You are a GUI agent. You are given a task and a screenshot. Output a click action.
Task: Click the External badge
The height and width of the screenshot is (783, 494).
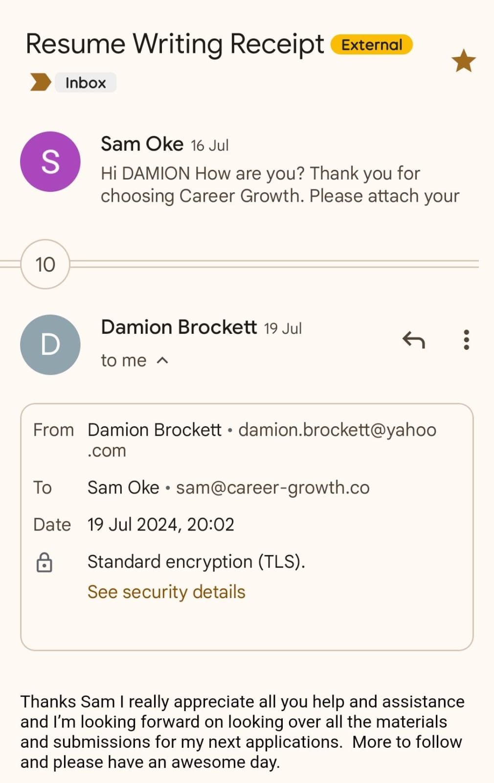[372, 45]
